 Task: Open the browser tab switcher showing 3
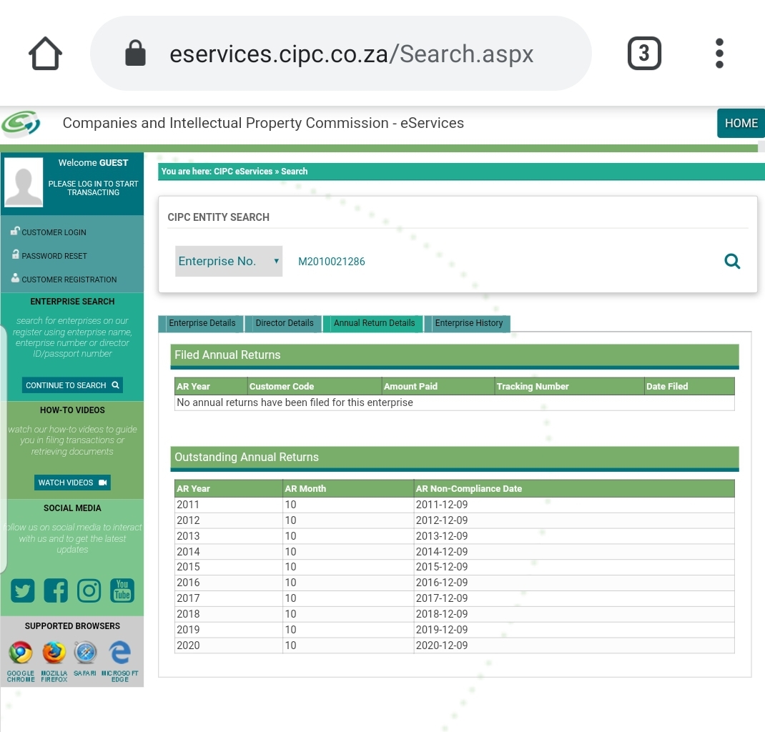(643, 54)
